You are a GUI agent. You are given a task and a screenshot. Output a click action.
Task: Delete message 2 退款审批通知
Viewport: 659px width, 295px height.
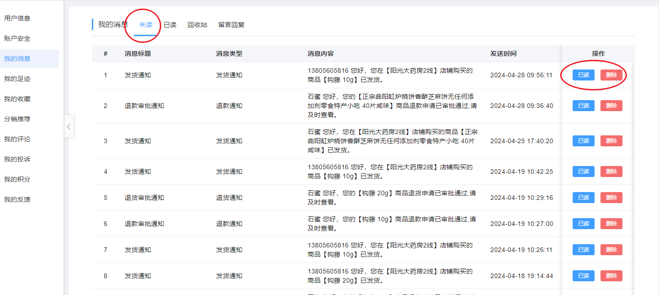pyautogui.click(x=611, y=106)
